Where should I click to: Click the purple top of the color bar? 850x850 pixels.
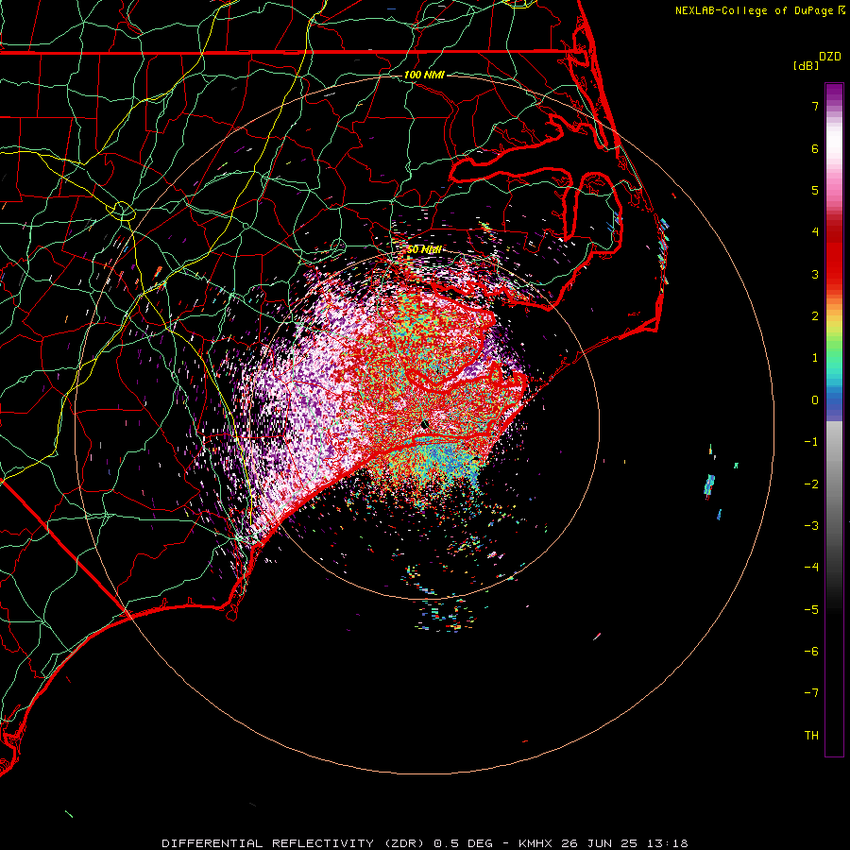(834, 93)
